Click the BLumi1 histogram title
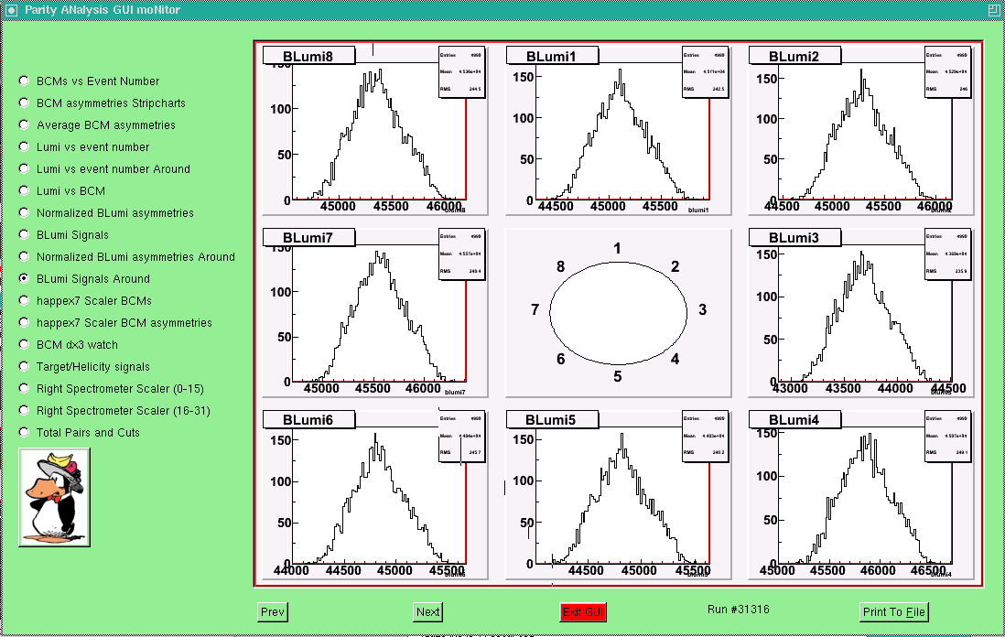 pos(552,56)
